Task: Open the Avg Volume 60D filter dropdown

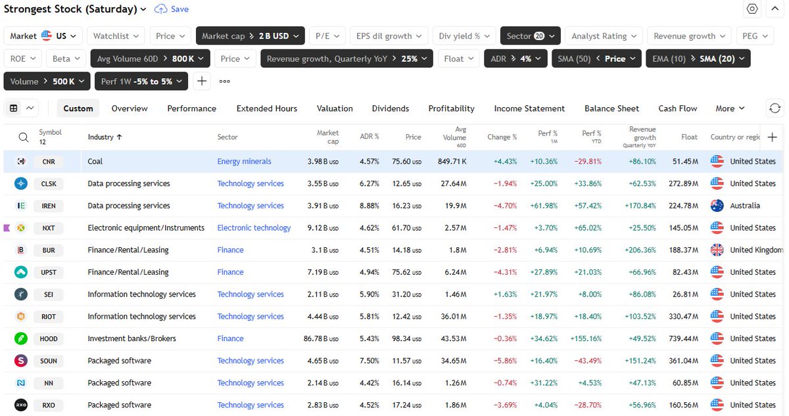Action: click(x=151, y=58)
